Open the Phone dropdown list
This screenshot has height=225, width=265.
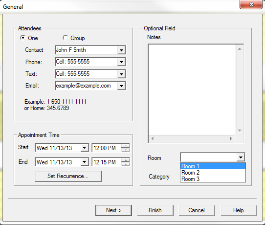(121, 62)
